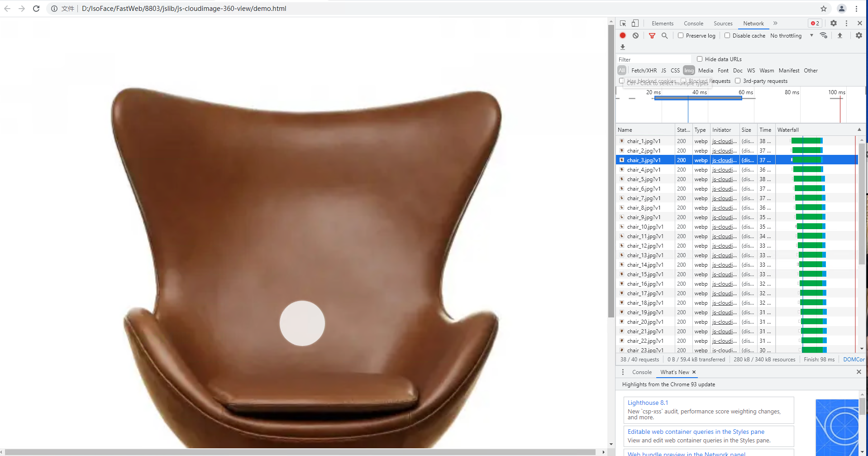Screen dimensions: 868x456
Task: Open network conditions wifi icon
Action: (x=824, y=35)
